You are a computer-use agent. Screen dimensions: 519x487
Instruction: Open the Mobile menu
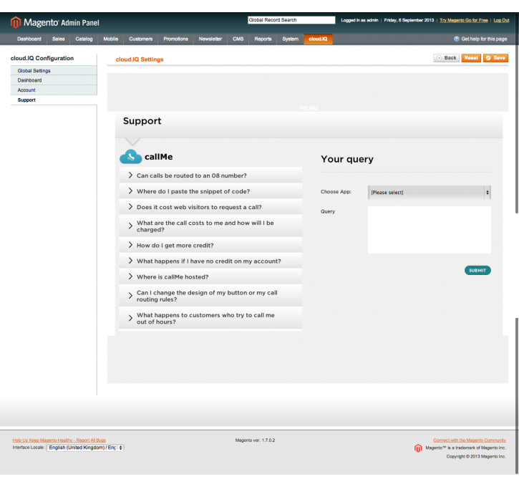[x=110, y=39]
